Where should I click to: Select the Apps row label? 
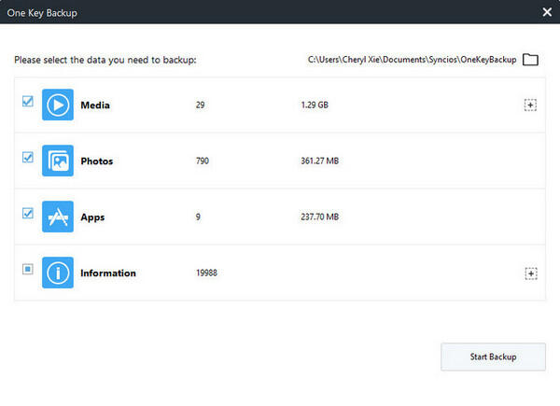pyautogui.click(x=92, y=217)
